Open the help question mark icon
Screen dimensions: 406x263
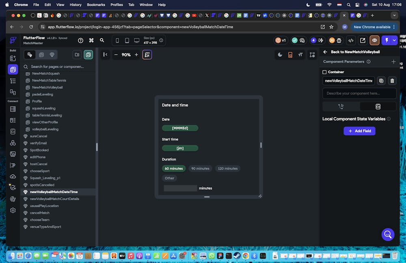[80, 41]
